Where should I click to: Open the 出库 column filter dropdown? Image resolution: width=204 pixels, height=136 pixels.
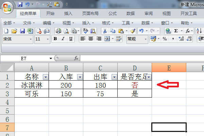(x=114, y=77)
